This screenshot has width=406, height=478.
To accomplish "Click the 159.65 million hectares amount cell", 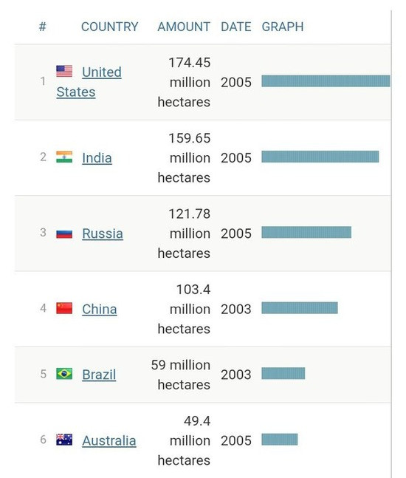I will pos(184,158).
